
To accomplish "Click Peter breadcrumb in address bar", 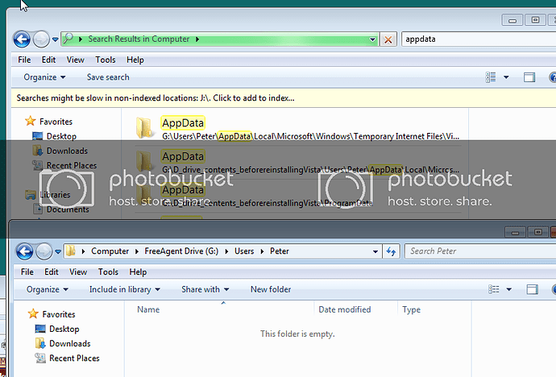I will point(280,251).
